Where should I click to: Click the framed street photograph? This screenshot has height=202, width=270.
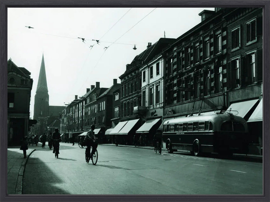(x=135, y=101)
